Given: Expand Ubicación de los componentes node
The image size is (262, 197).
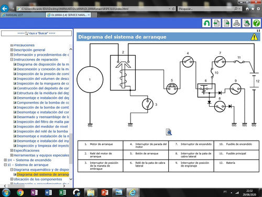Looking at the screenshot, I should pyautogui.click(x=12, y=179).
